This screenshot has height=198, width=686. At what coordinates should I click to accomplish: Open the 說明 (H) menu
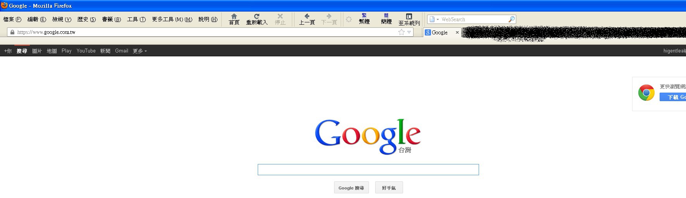(208, 19)
